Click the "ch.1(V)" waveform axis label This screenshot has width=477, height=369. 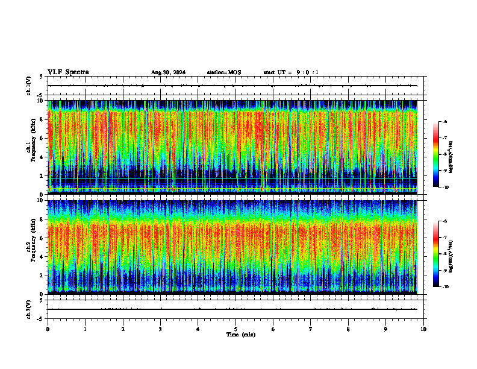[29, 86]
